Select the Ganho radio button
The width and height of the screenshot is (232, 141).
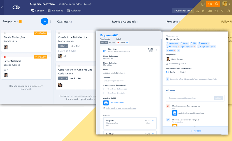167,72
